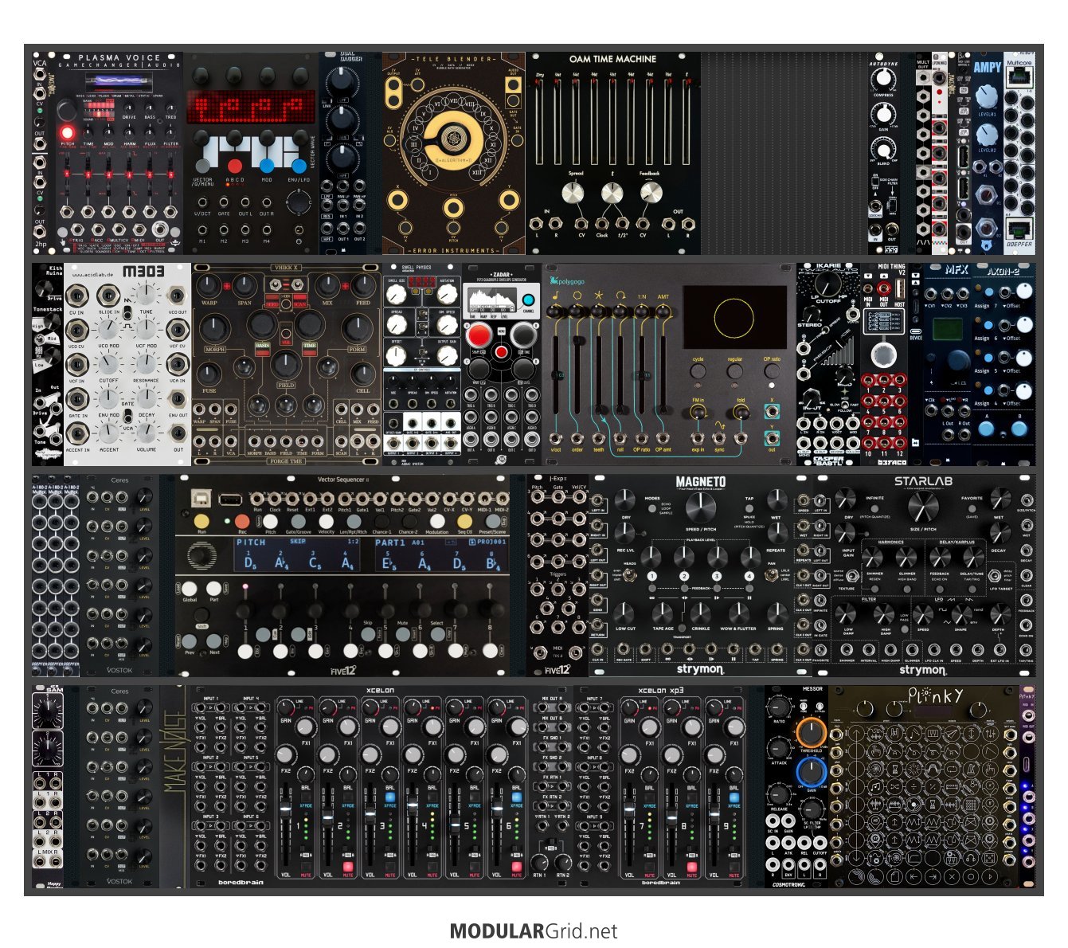Click the Magneto Speed/Pitch knob

(699, 508)
